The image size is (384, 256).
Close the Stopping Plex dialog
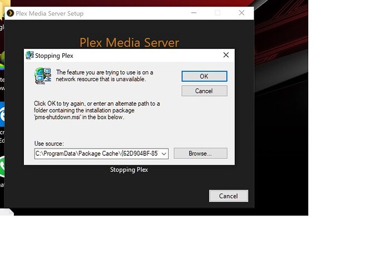pos(226,55)
